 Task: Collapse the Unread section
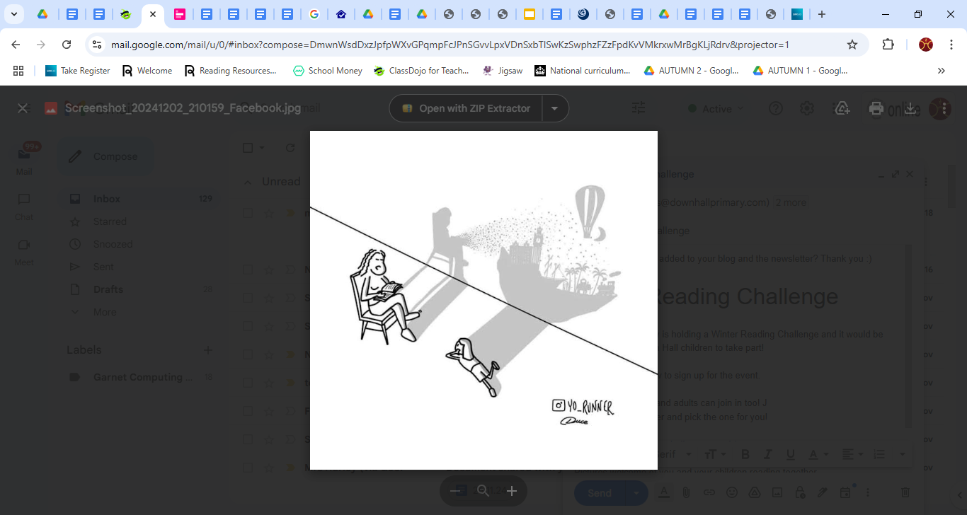click(x=248, y=182)
